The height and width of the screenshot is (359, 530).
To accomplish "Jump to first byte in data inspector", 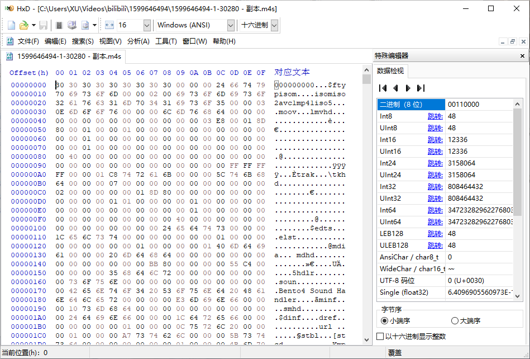I will (383, 88).
